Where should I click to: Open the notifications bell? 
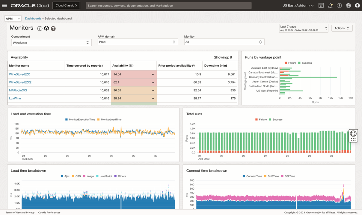click(x=330, y=5)
